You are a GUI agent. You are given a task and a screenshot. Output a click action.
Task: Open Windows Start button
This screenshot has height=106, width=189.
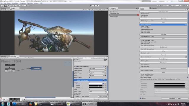[3, 104]
